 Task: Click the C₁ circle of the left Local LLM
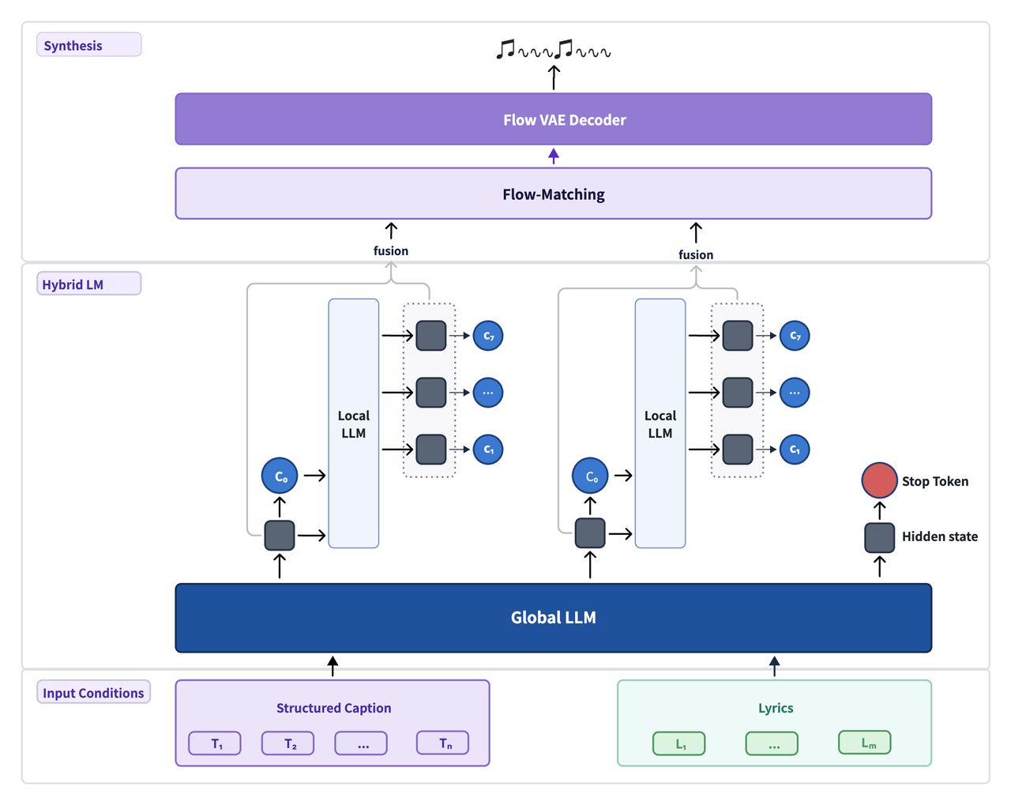coord(488,450)
